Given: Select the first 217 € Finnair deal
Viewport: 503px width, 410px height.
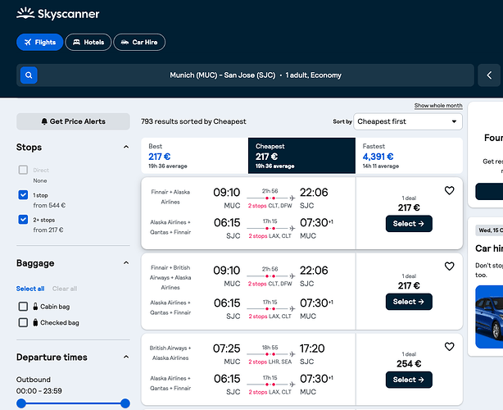Looking at the screenshot, I should (x=409, y=224).
